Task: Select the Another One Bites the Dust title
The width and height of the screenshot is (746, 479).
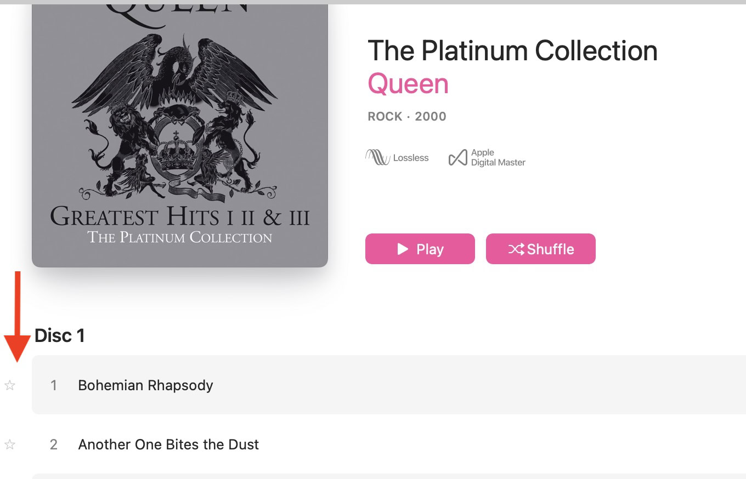Action: [x=168, y=444]
